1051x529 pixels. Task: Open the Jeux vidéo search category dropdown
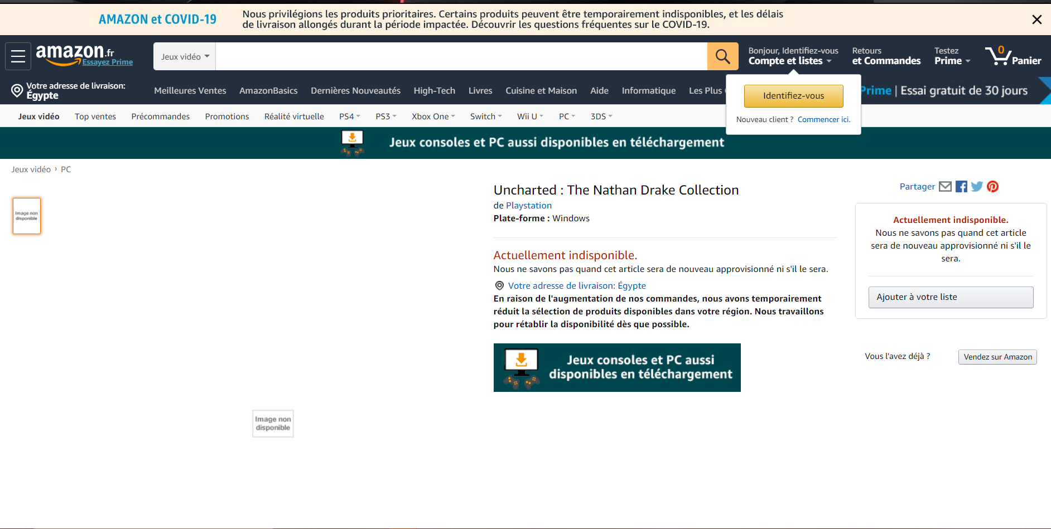185,56
